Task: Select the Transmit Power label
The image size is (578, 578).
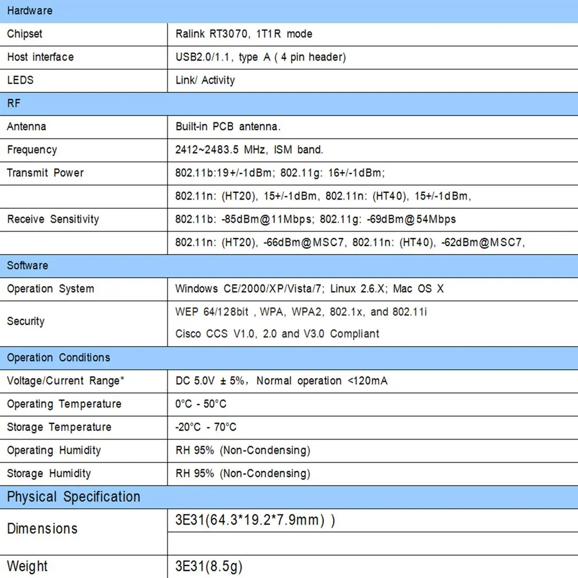Action: click(x=45, y=173)
